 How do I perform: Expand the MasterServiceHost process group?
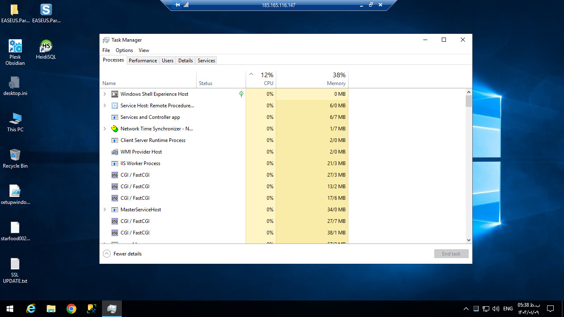105,210
